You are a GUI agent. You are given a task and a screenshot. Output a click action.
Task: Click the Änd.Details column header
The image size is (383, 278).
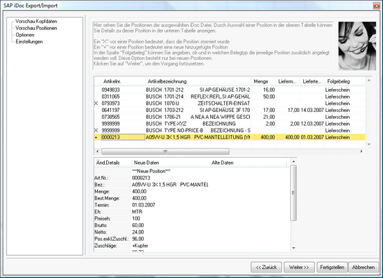pos(113,163)
